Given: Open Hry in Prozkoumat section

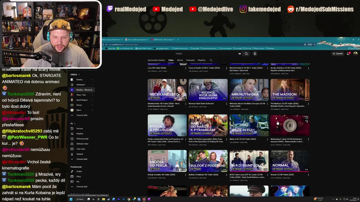Looking at the screenshot, I should pos(78,182).
